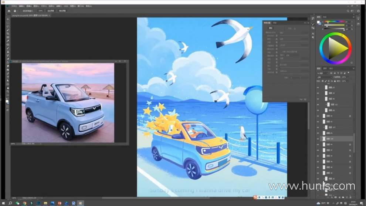
Task: Select the Type (T) tool
Action: coord(8,77)
